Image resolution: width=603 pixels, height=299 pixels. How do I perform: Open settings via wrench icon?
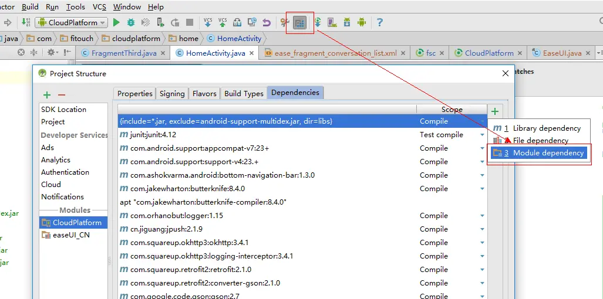click(x=285, y=23)
